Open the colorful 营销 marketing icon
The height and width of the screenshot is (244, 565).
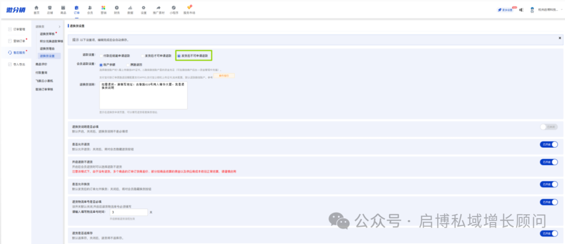click(x=104, y=9)
